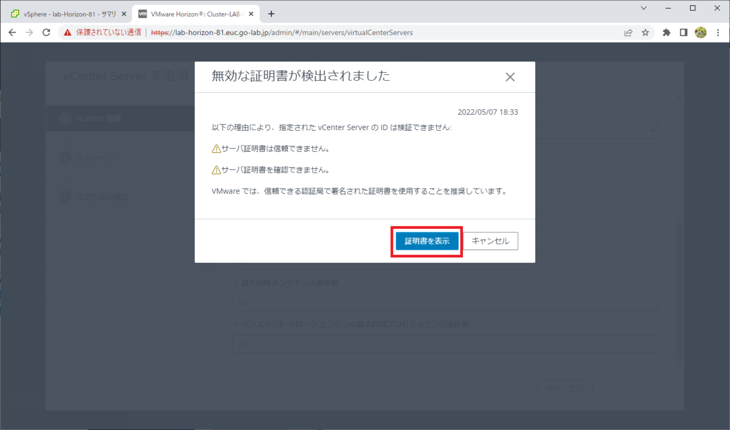Close the invalid certificate dialog with X

pos(510,77)
